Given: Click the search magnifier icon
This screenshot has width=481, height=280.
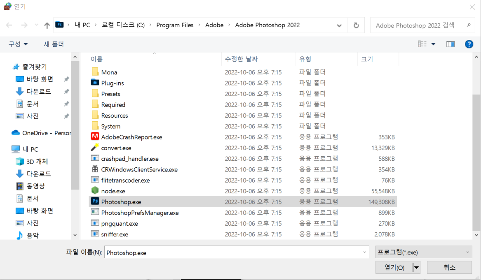Looking at the screenshot, I should (x=468, y=25).
